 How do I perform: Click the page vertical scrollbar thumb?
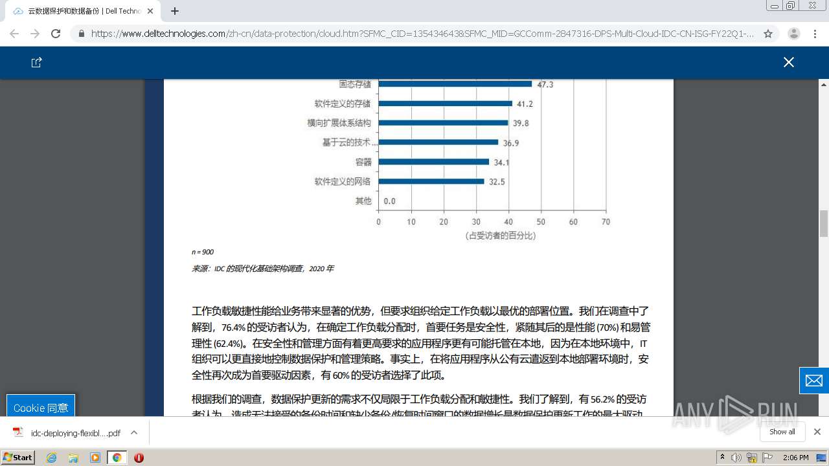[x=824, y=223]
